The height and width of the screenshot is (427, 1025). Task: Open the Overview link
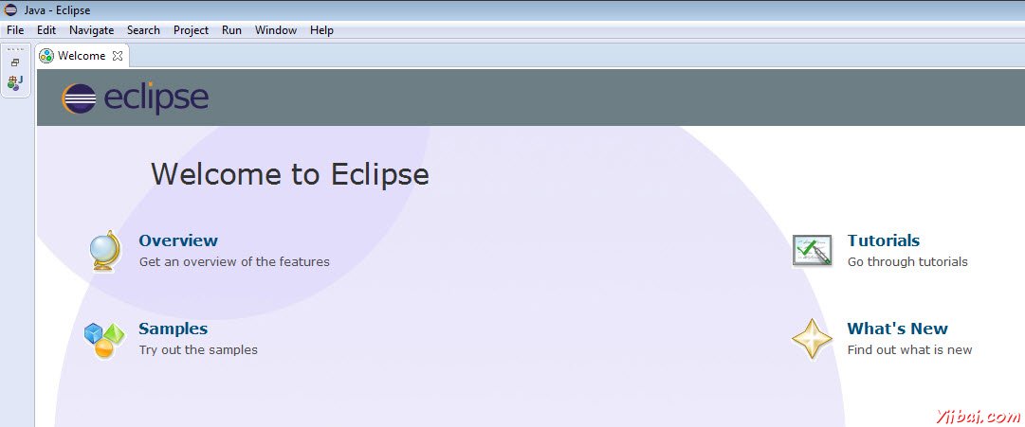178,240
